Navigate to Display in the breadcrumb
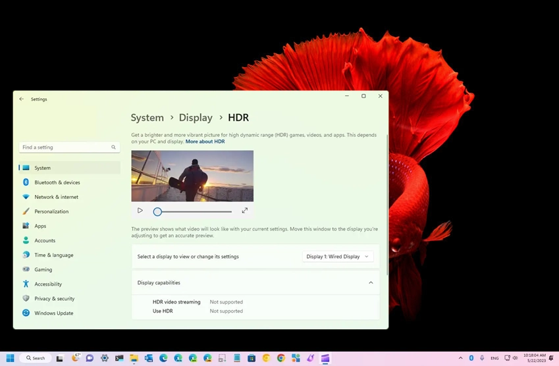The image size is (559, 366). (x=196, y=118)
